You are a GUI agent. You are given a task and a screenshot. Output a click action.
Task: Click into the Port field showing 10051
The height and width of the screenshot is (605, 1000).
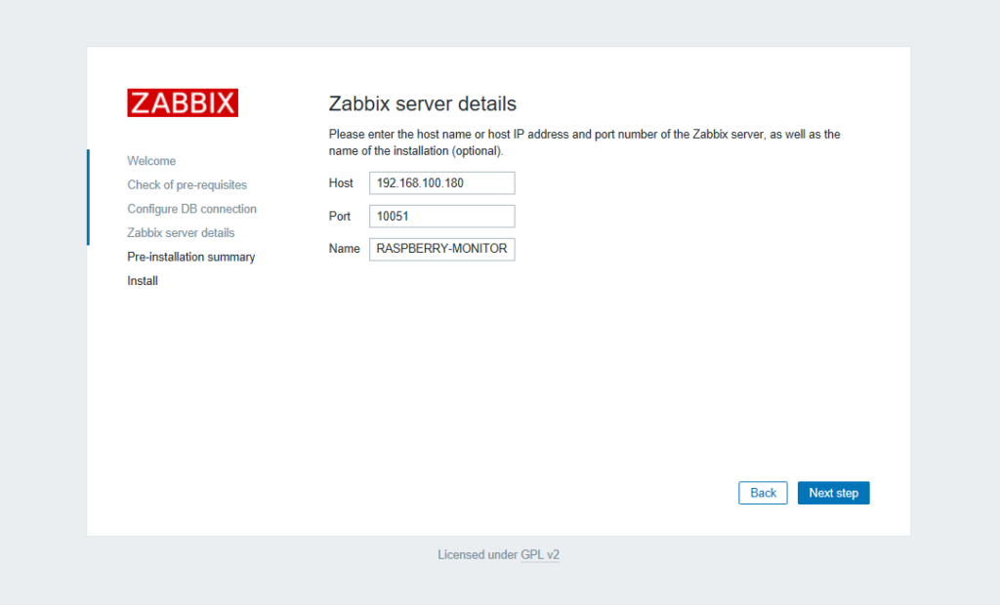point(441,217)
